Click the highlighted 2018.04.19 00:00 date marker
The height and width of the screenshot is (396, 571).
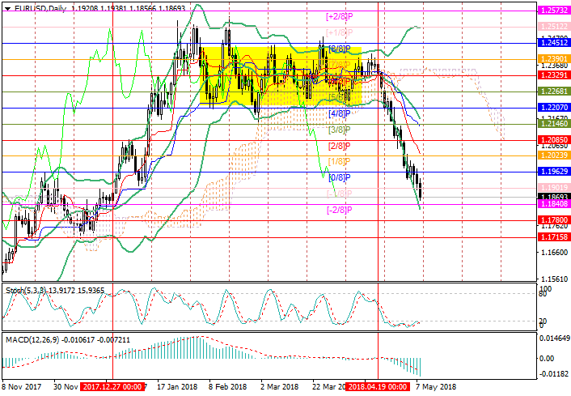tap(379, 389)
